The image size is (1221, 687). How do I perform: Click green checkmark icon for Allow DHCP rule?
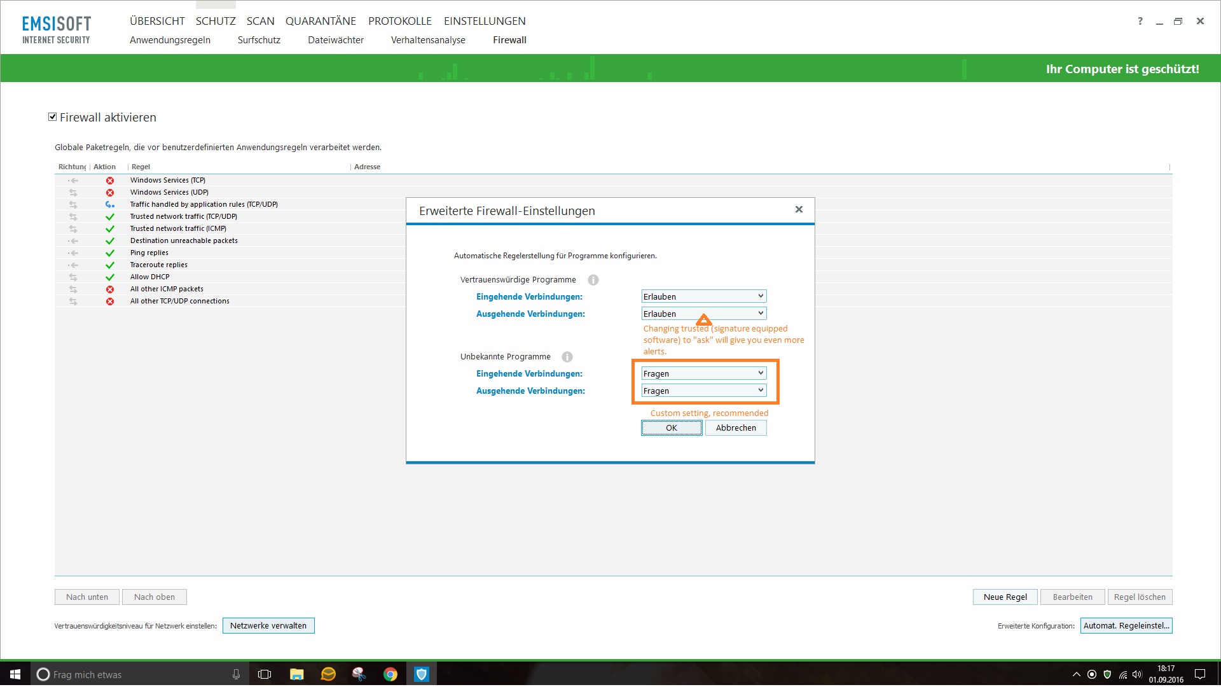click(x=110, y=277)
